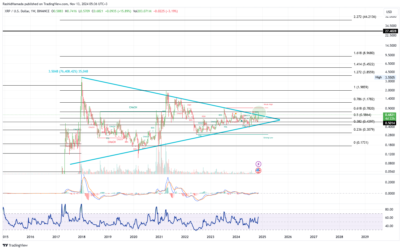The width and height of the screenshot is (402, 250).
Task: Click the 0.618 (0.7820) Fibonacci label
Action: (364, 108)
